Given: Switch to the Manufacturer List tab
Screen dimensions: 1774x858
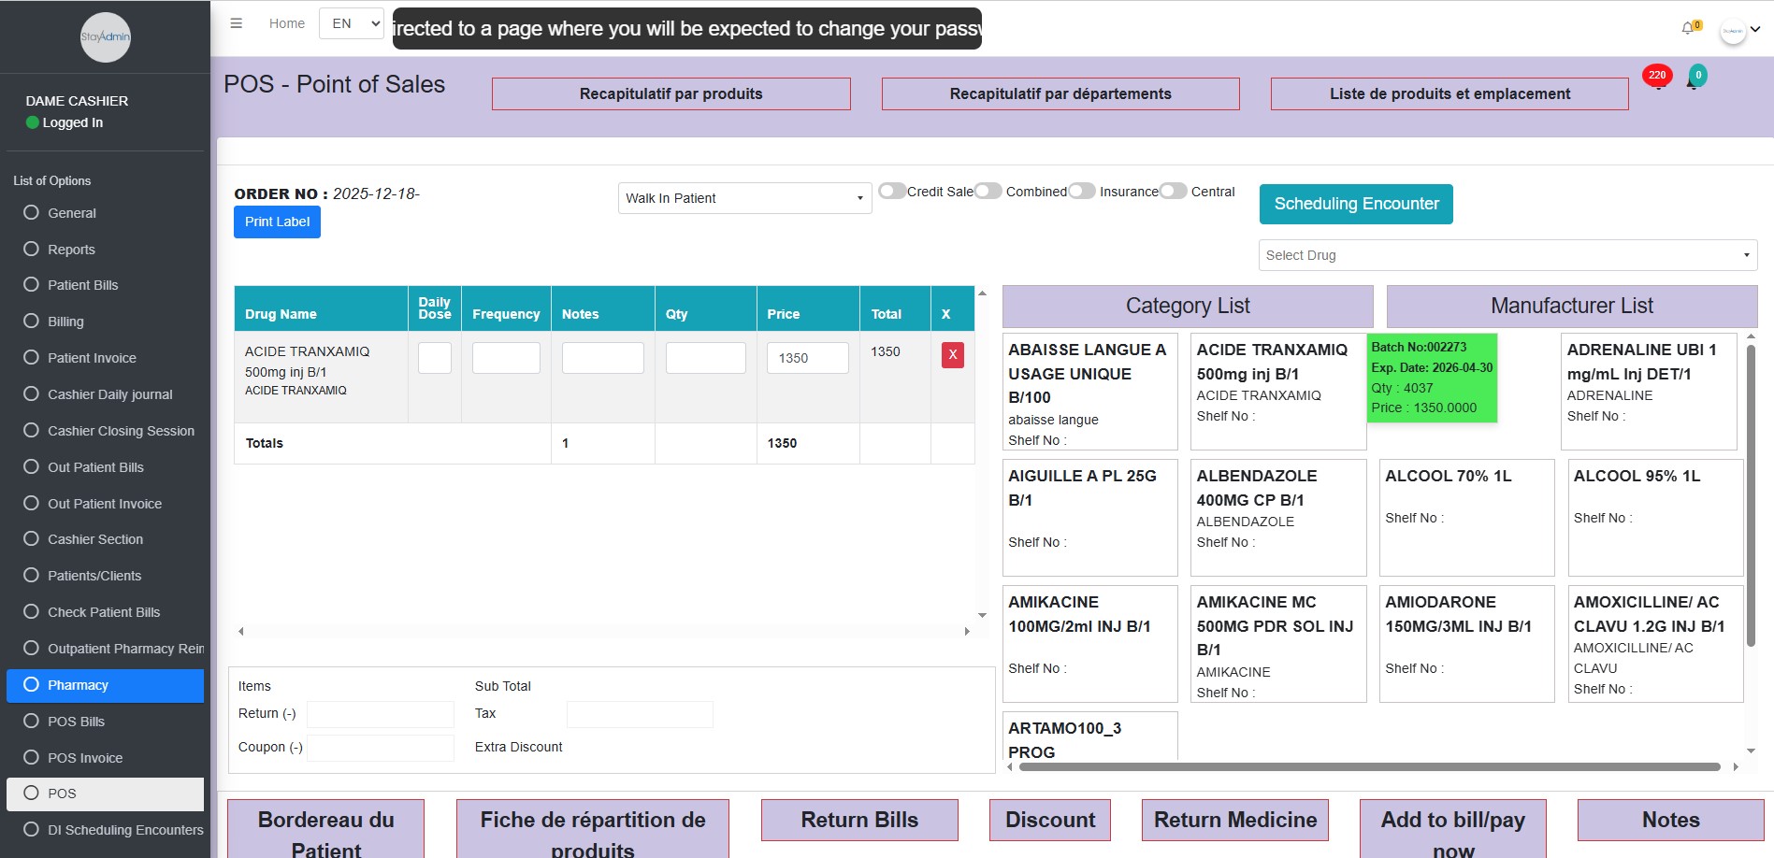Looking at the screenshot, I should click(x=1571, y=306).
